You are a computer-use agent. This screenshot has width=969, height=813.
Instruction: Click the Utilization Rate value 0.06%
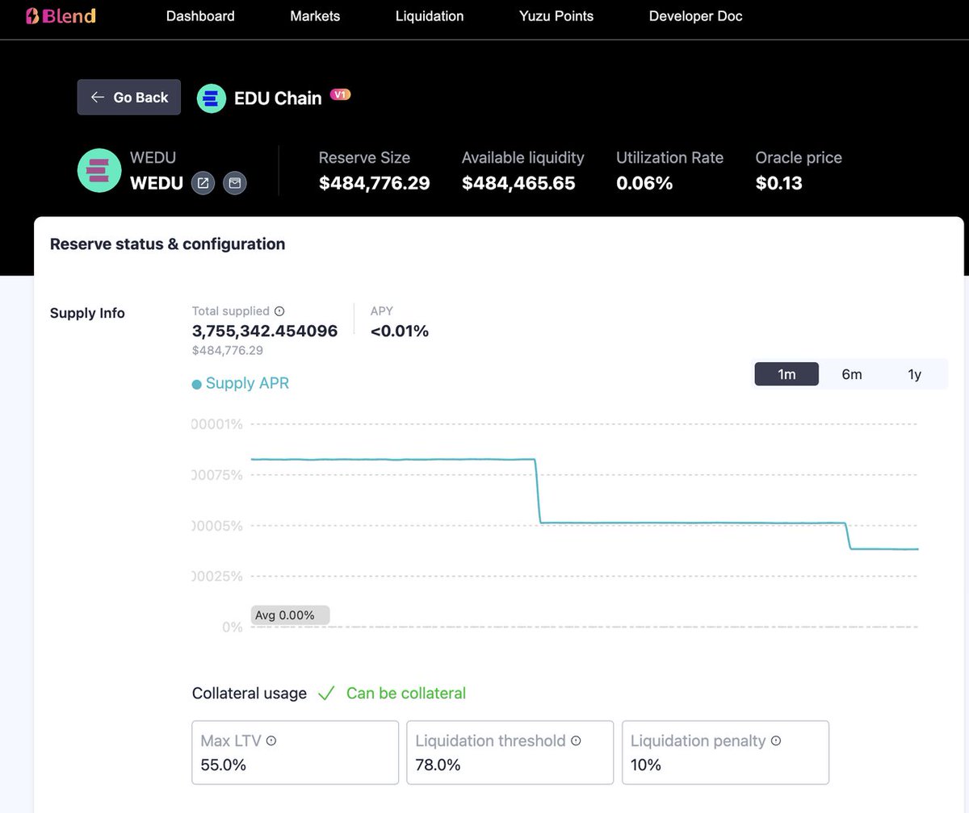coord(644,183)
